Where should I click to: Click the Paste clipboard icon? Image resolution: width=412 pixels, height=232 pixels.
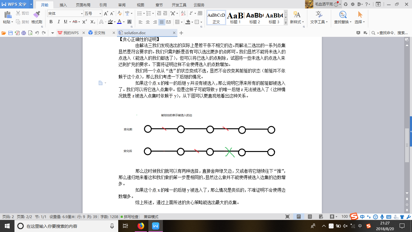pyautogui.click(x=8, y=14)
